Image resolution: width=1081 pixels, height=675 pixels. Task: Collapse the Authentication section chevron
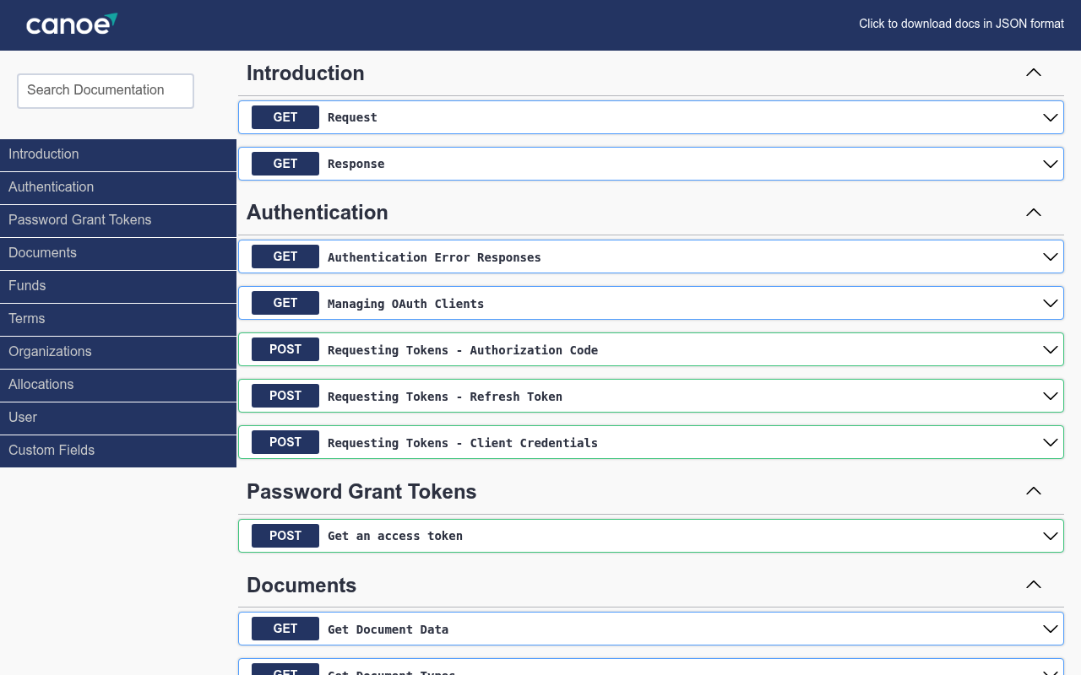click(x=1034, y=212)
